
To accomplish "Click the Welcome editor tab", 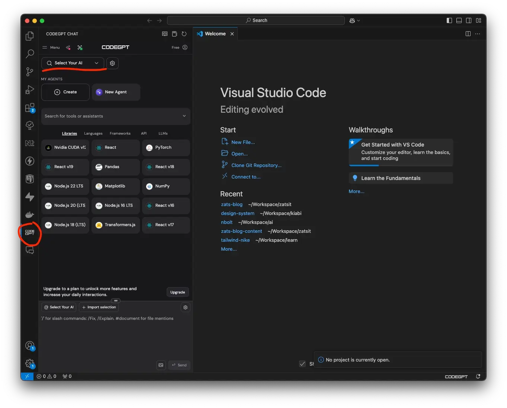I will tap(215, 34).
